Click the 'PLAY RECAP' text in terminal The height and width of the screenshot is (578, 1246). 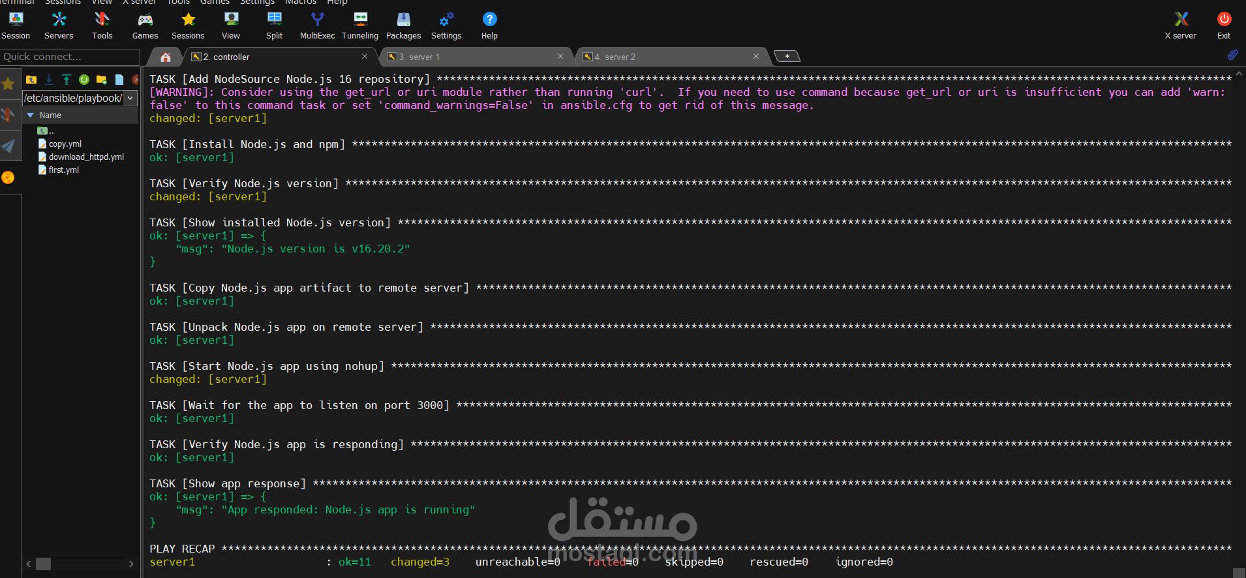pos(182,549)
